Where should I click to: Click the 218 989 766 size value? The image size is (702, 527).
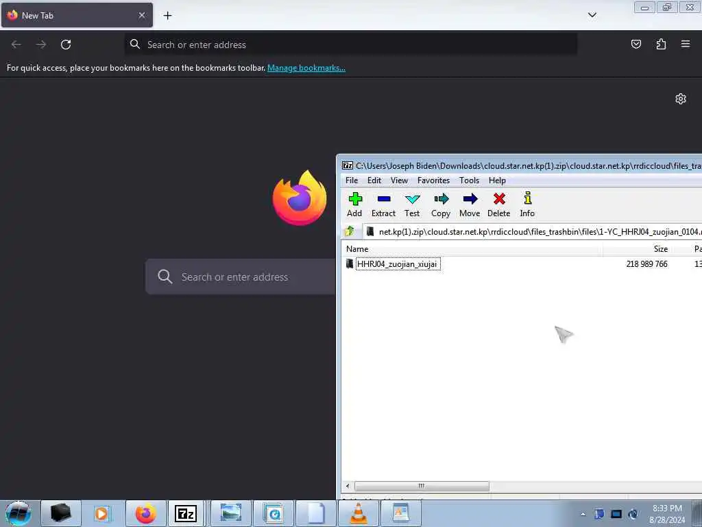[x=647, y=264]
